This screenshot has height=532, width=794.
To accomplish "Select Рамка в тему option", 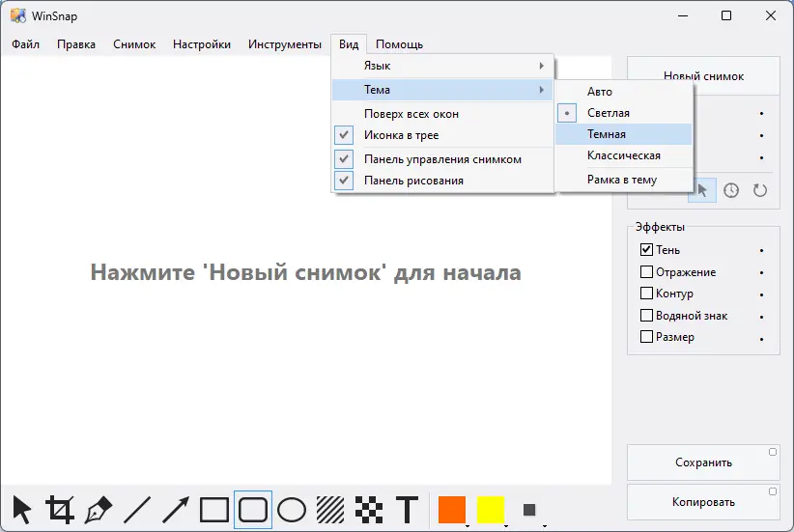I will (623, 180).
